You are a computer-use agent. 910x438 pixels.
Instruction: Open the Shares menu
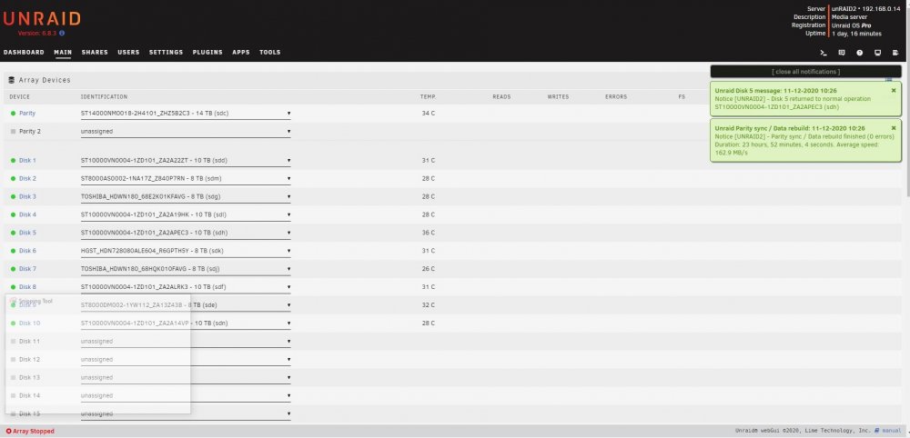(95, 52)
